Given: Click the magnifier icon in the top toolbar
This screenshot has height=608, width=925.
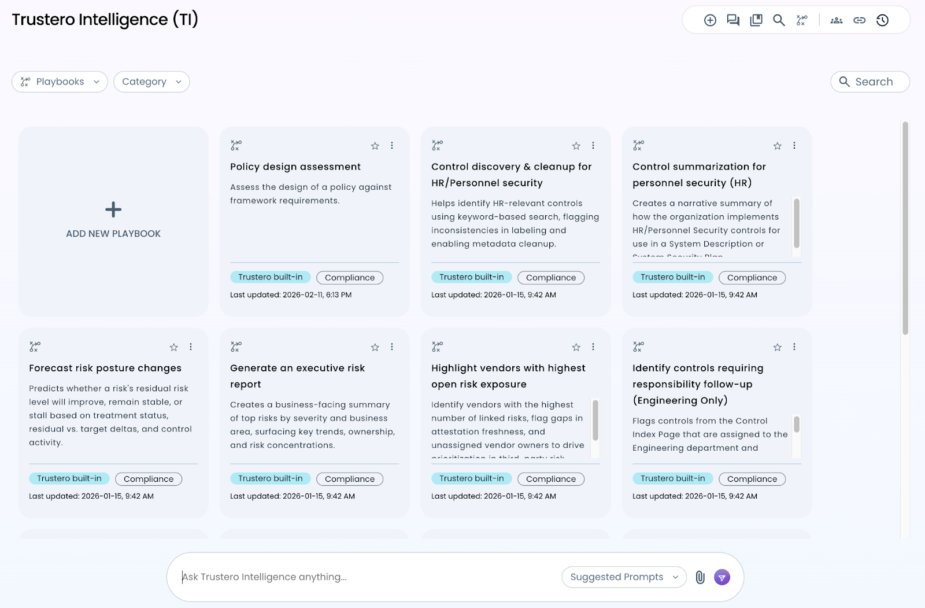Looking at the screenshot, I should 779,20.
